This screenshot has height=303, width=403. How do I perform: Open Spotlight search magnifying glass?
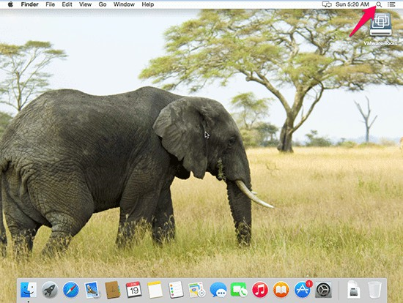(x=379, y=4)
